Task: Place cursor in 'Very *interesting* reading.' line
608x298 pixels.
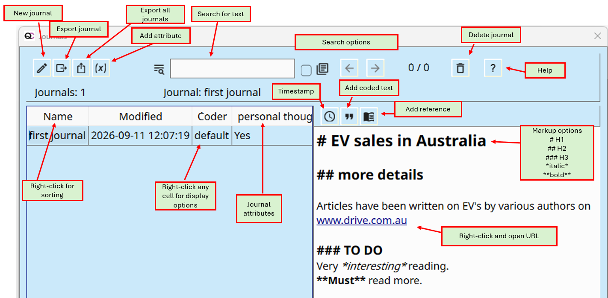Action: pyautogui.click(x=383, y=266)
